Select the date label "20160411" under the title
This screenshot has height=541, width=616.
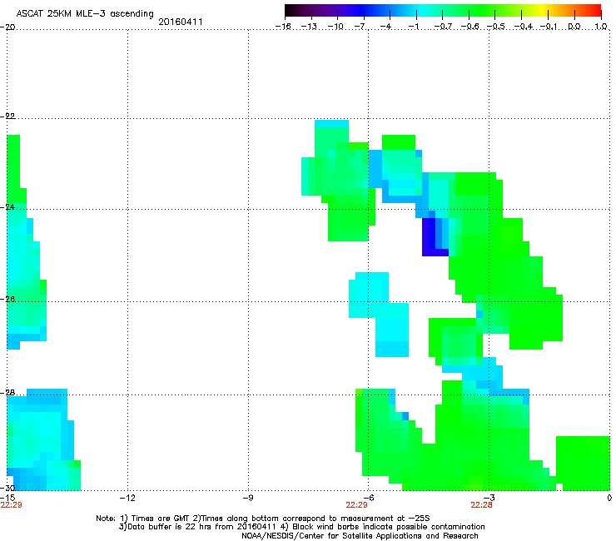(x=181, y=22)
